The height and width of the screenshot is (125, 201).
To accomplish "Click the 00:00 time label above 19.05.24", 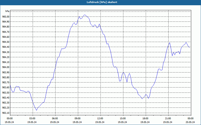I will 9,118.
